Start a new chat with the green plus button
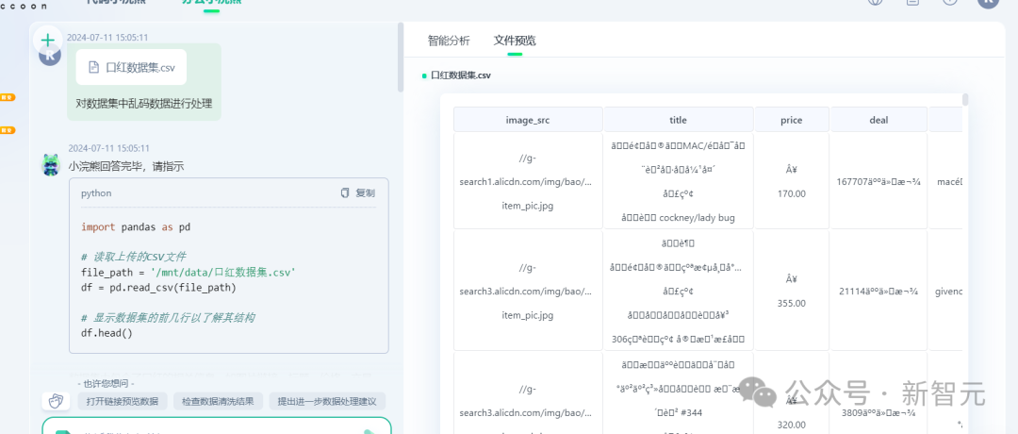Viewport: 1018px width, 434px height. 47,41
